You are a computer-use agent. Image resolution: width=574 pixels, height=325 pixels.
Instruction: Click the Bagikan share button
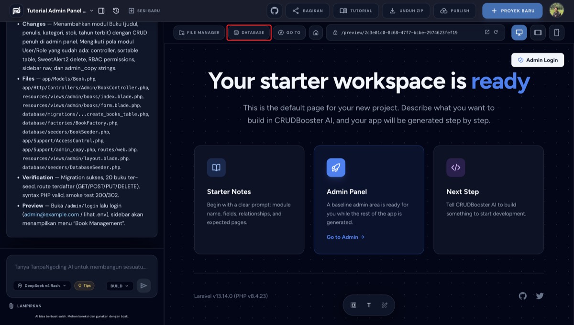point(308,10)
